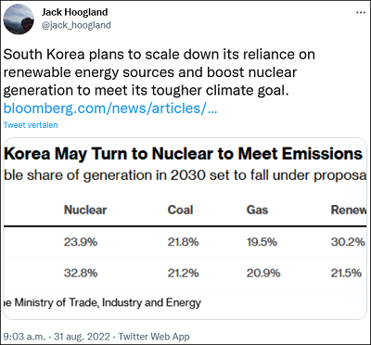Click the Twitter Web App source label
The image size is (371, 345).
(154, 336)
